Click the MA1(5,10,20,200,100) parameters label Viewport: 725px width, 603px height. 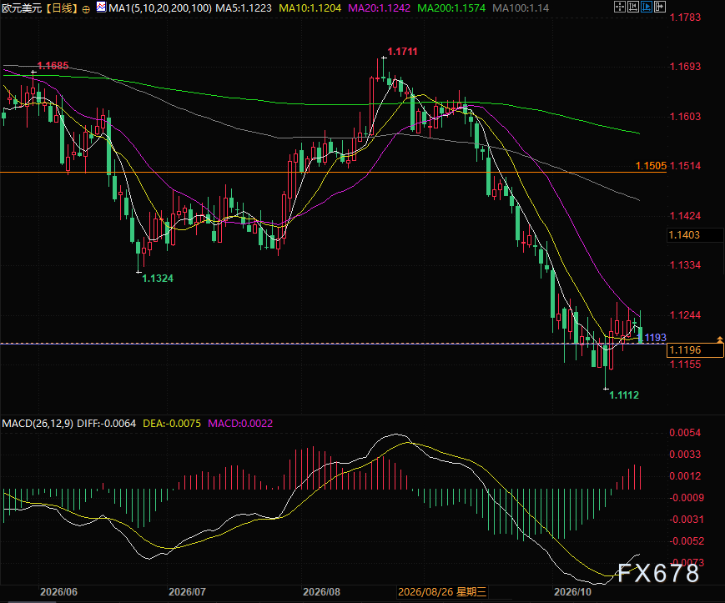click(160, 8)
